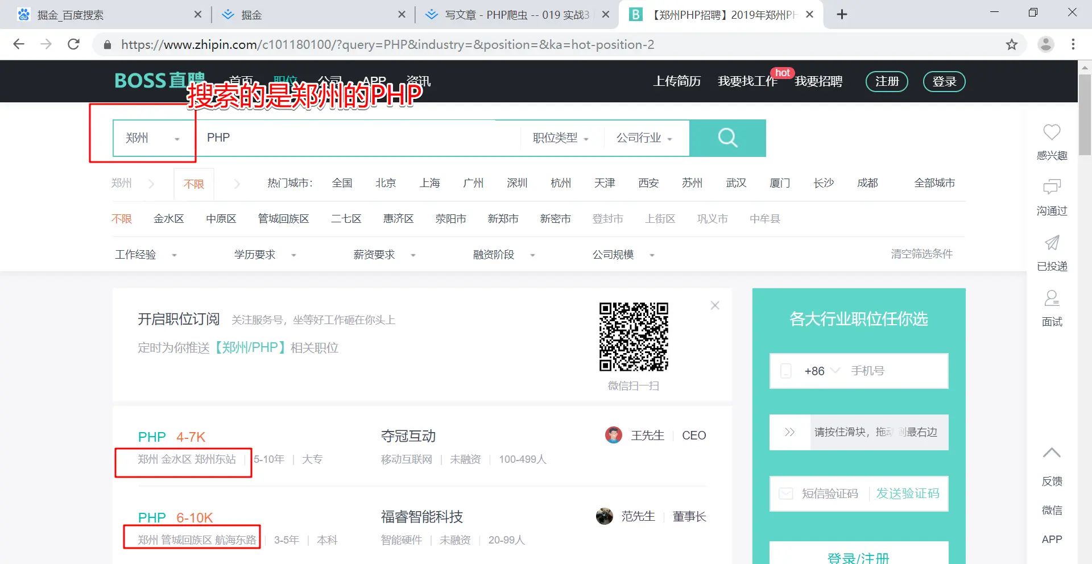Click the 感兴趣 heart icon
1092x564 pixels.
point(1052,132)
